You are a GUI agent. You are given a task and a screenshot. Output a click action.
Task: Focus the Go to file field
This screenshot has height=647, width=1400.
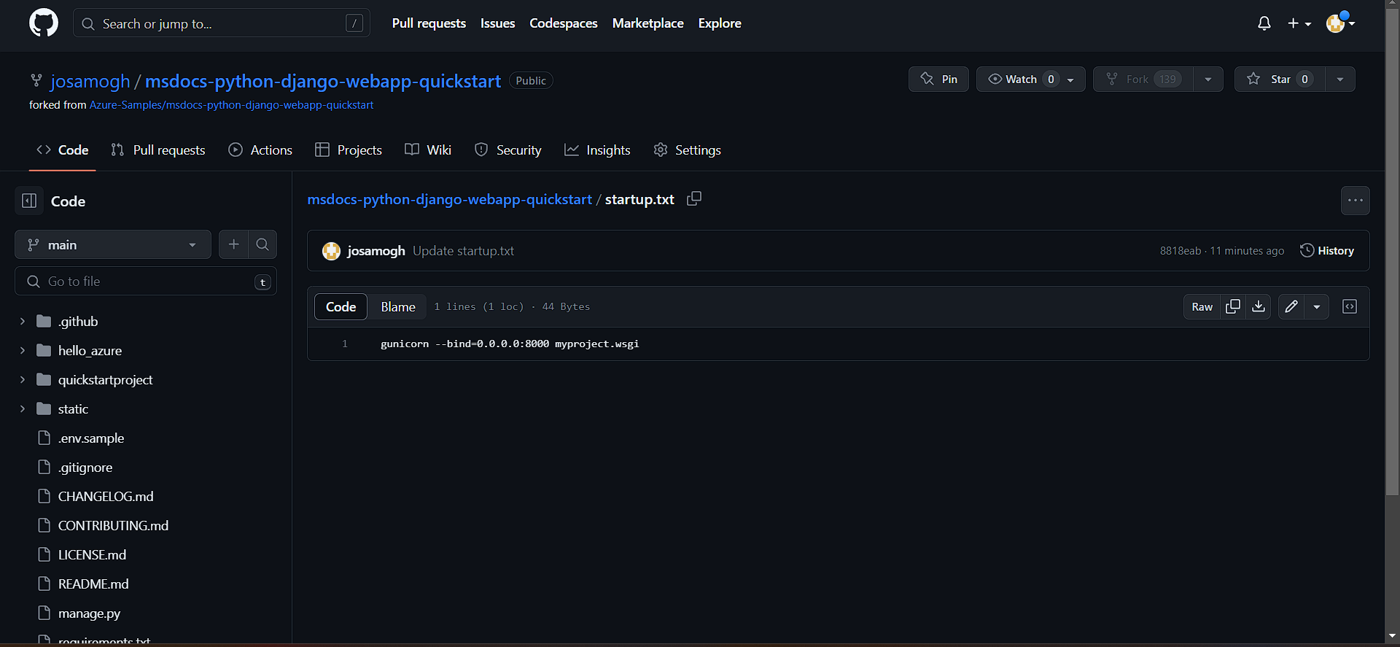[146, 281]
